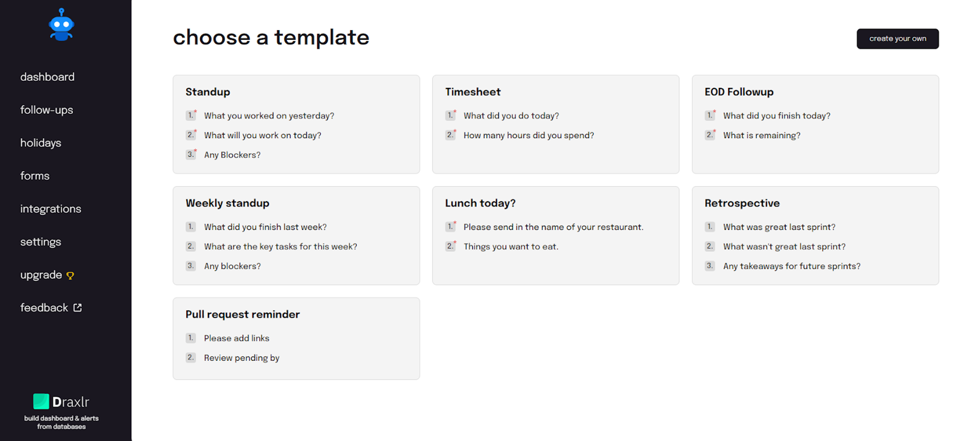The height and width of the screenshot is (441, 960).
Task: Navigate to forms in sidebar
Action: [35, 176]
